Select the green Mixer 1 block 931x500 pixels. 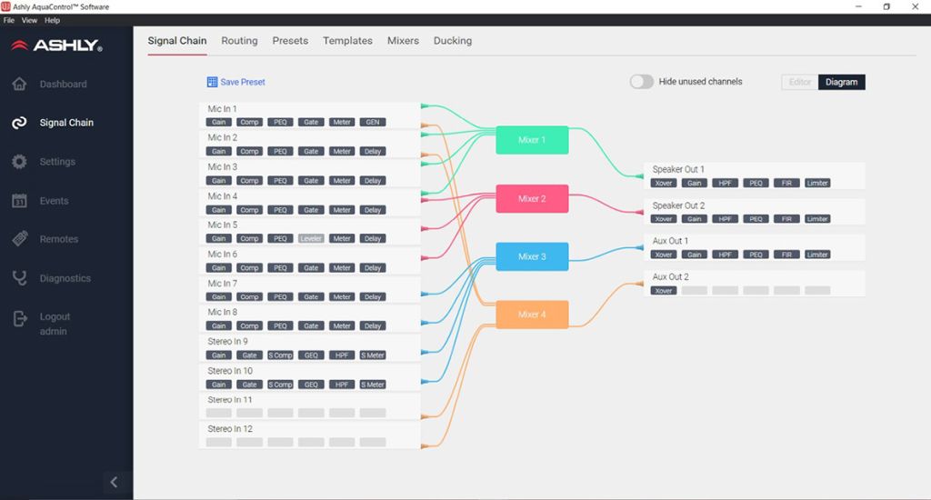tap(532, 140)
